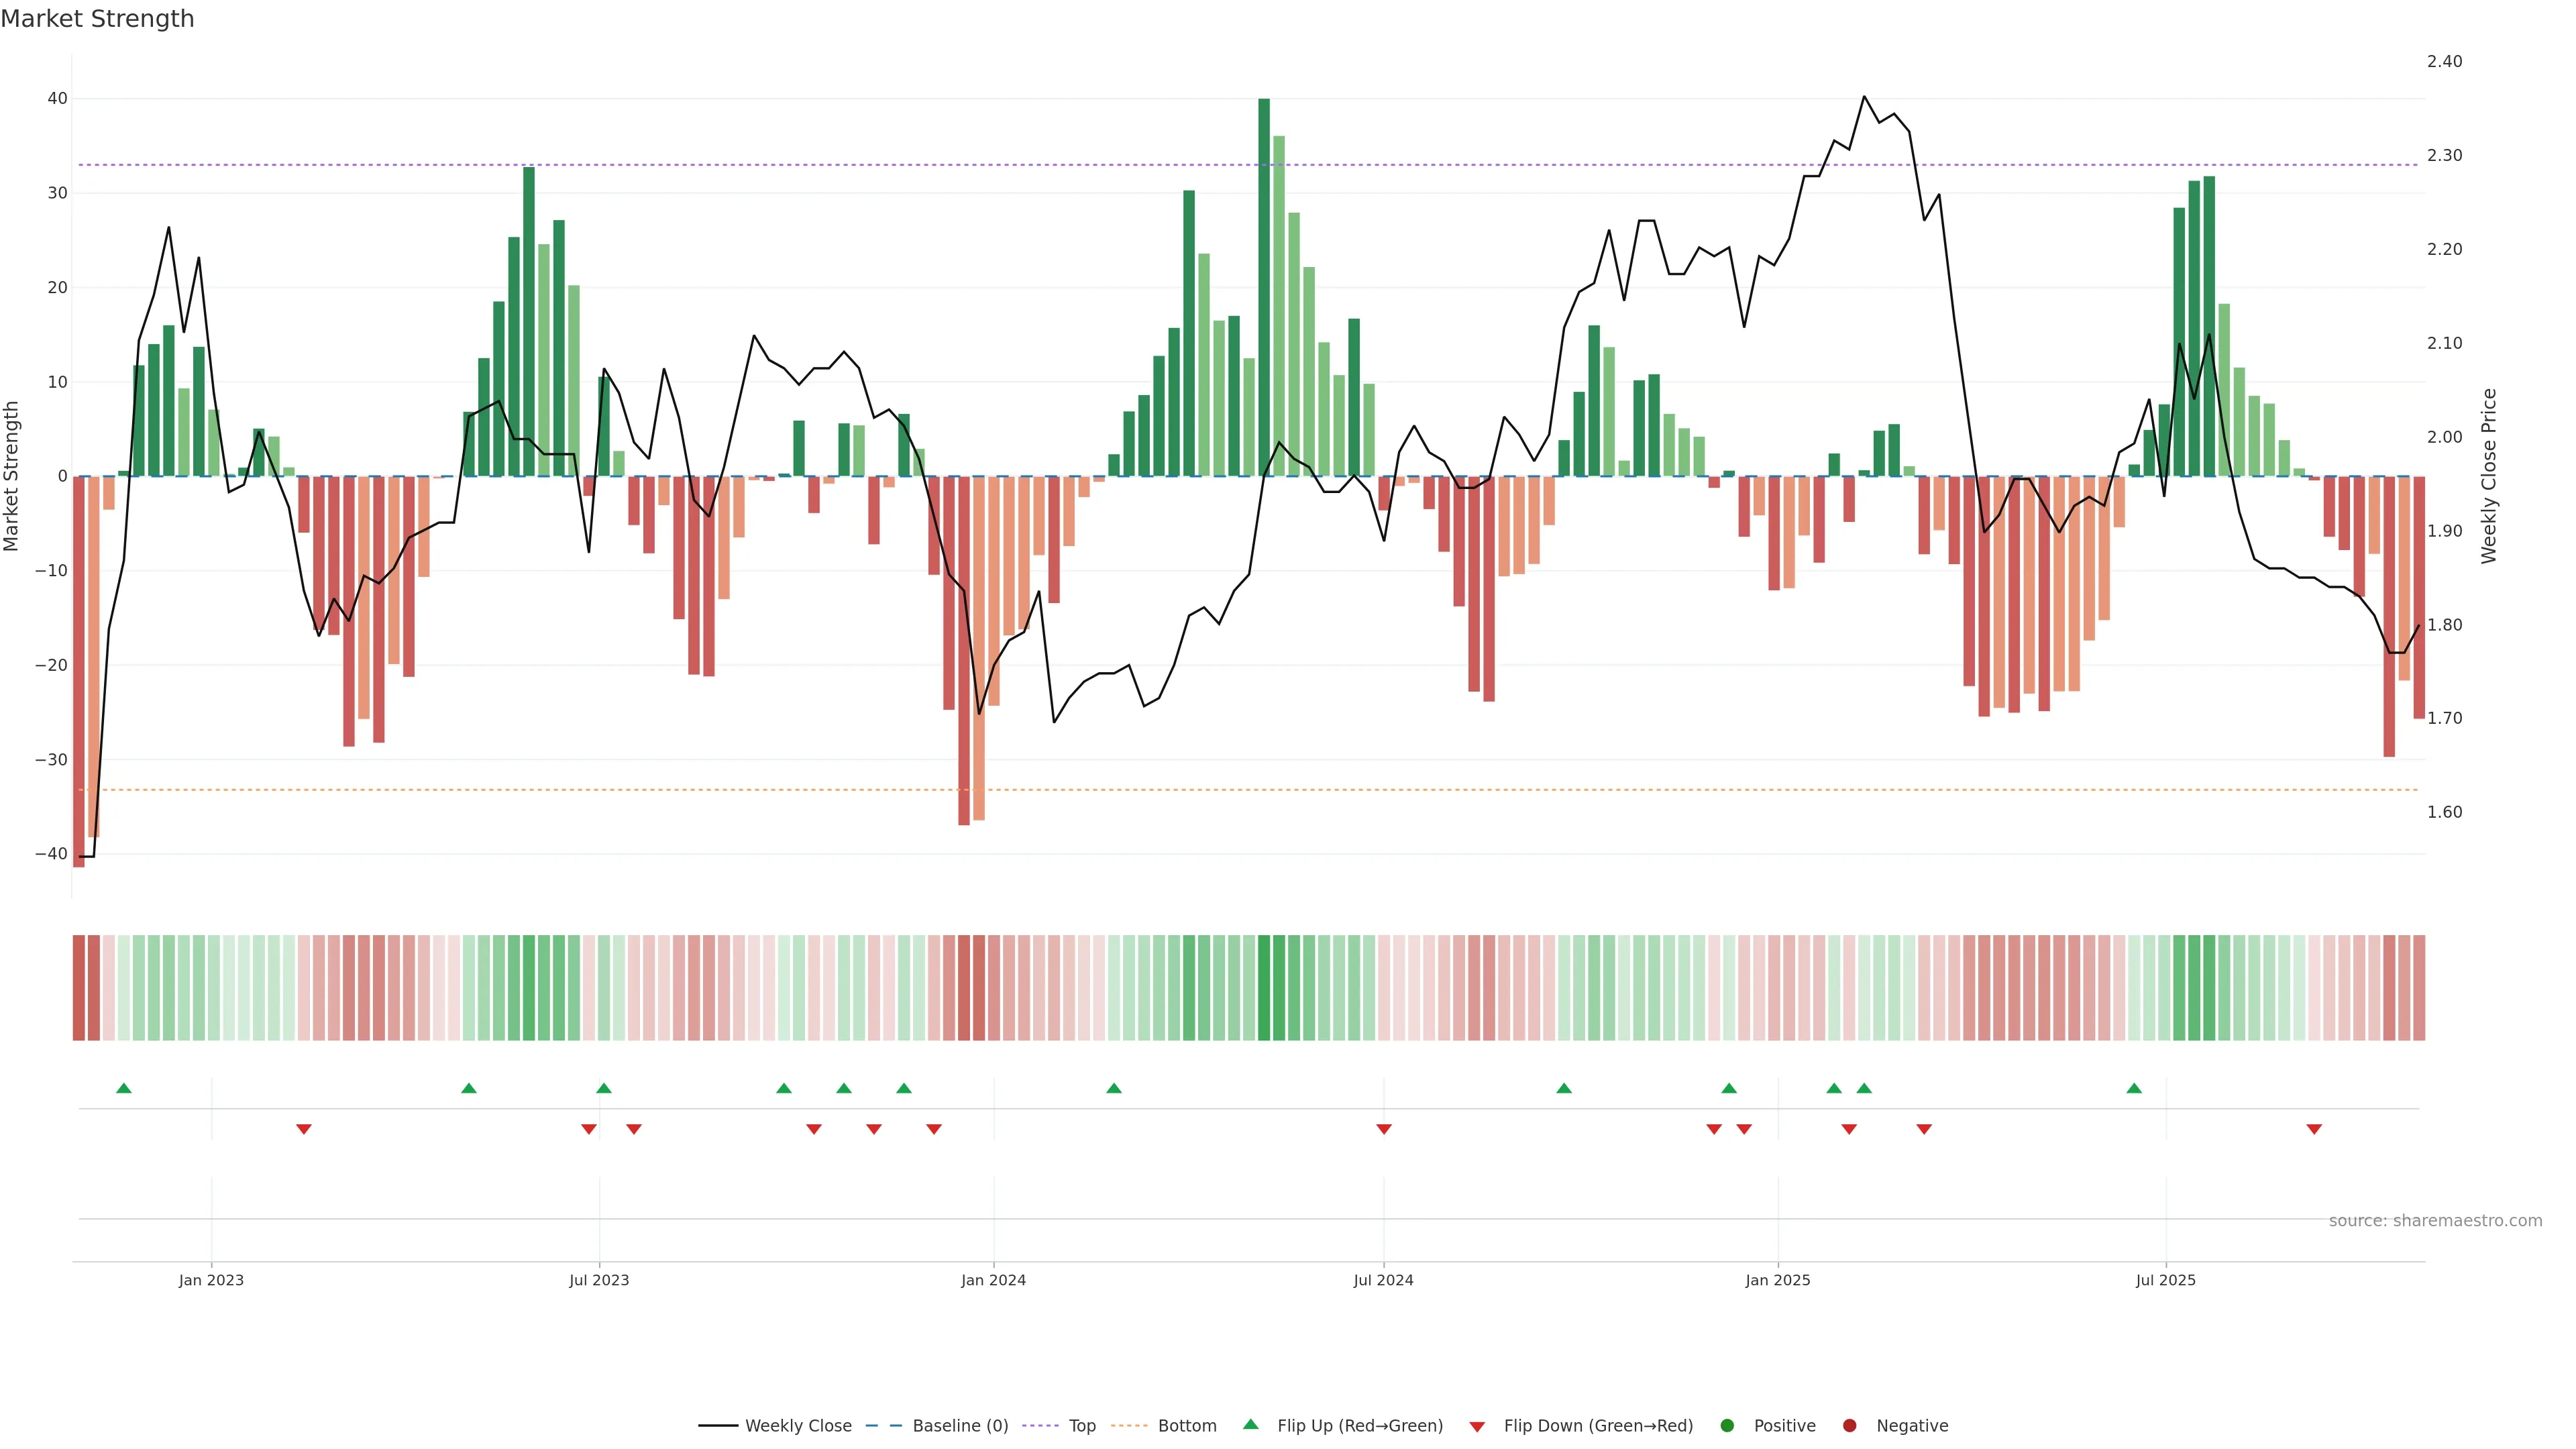The image size is (2576, 1449).
Task: Click the source: sharemaestro.com text
Action: tap(2435, 1221)
